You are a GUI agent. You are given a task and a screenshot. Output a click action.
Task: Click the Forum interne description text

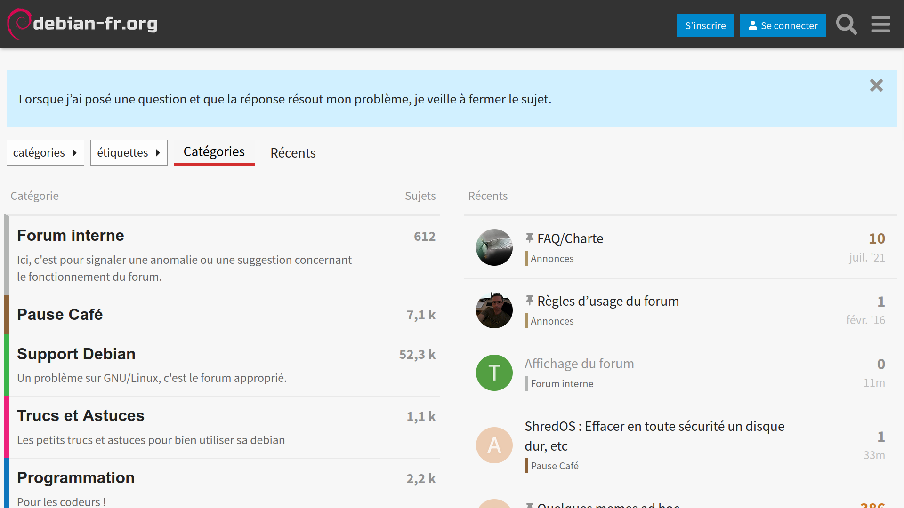coord(184,268)
